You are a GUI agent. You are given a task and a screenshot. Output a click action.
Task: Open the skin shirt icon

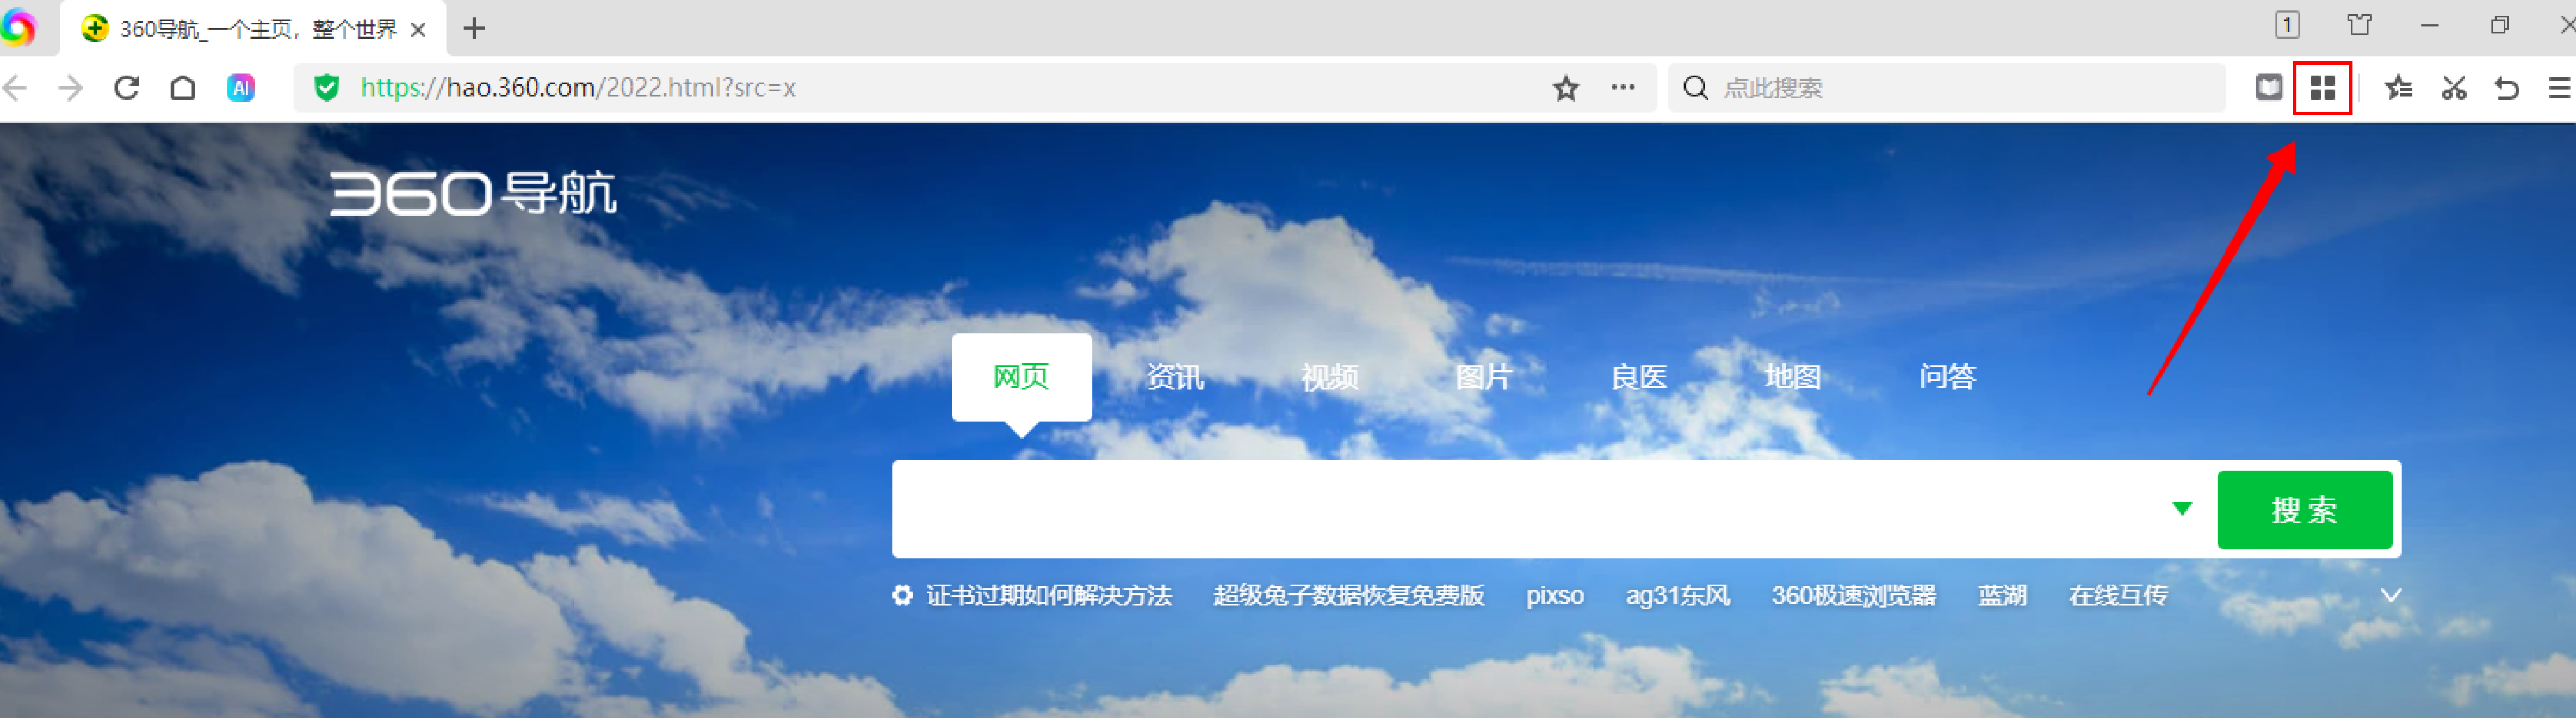pyautogui.click(x=2359, y=25)
